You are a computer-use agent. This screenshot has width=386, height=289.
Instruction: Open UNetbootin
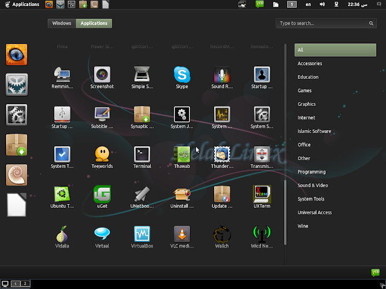(x=142, y=197)
